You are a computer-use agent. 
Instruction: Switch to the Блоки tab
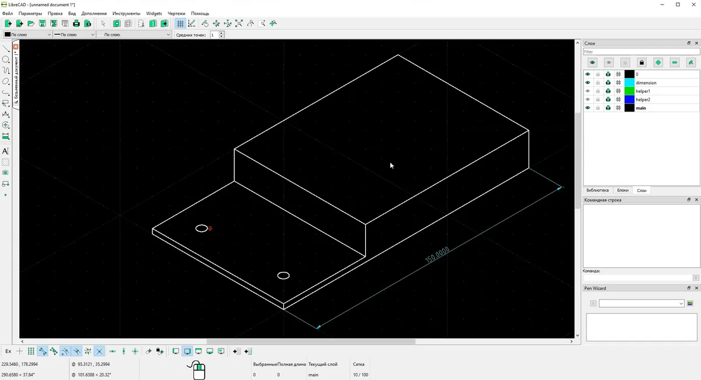tap(623, 190)
